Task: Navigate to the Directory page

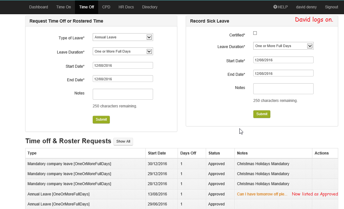Action: (150, 7)
